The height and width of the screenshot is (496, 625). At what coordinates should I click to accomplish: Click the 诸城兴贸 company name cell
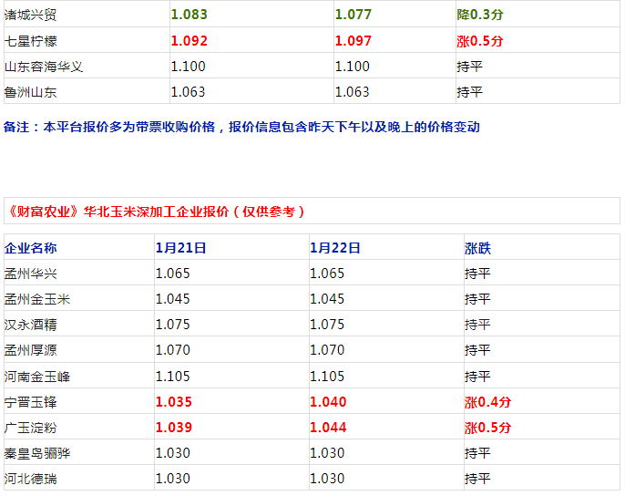30,15
